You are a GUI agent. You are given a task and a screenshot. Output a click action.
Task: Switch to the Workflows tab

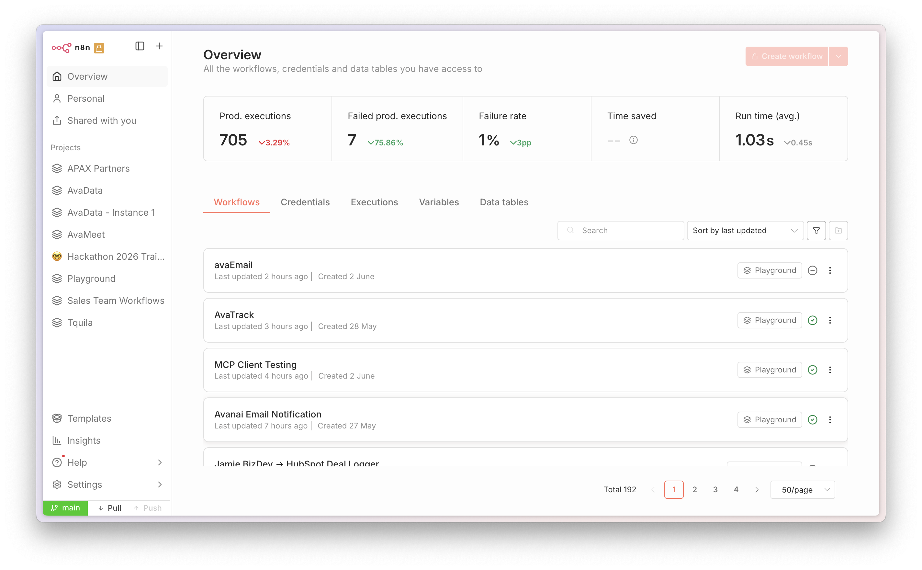tap(237, 202)
